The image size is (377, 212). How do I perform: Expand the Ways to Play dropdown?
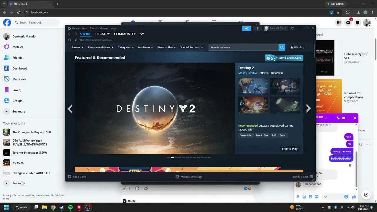coord(167,47)
